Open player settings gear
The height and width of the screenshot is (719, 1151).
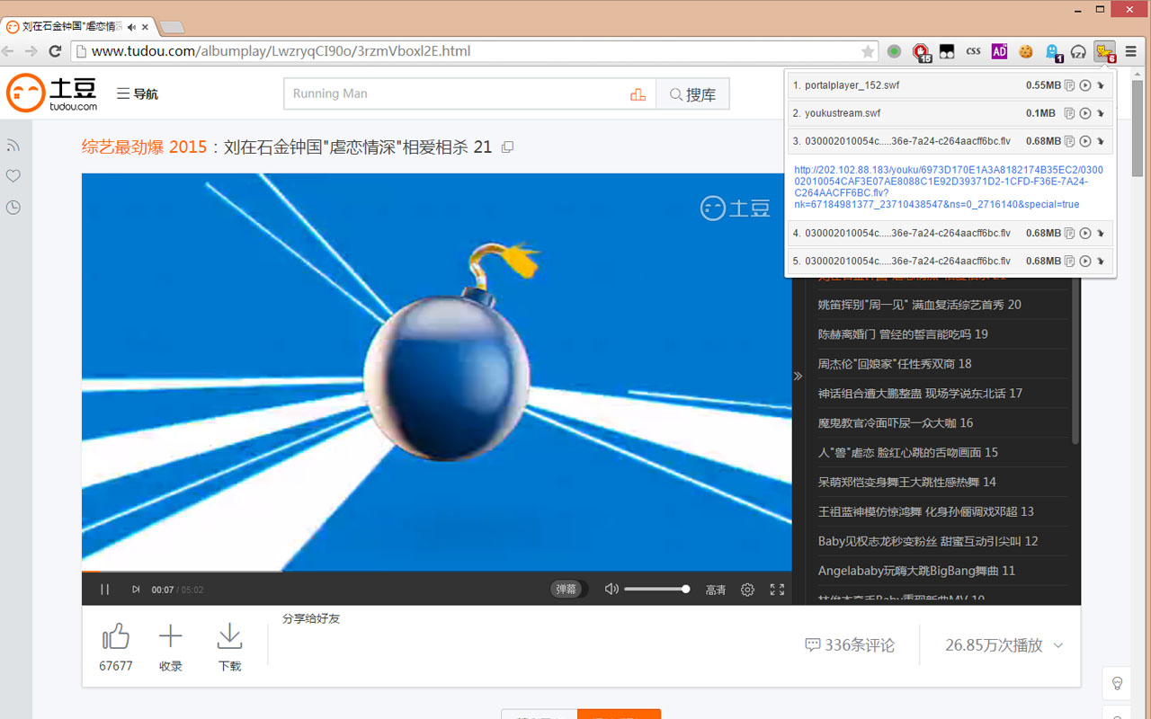tap(747, 590)
